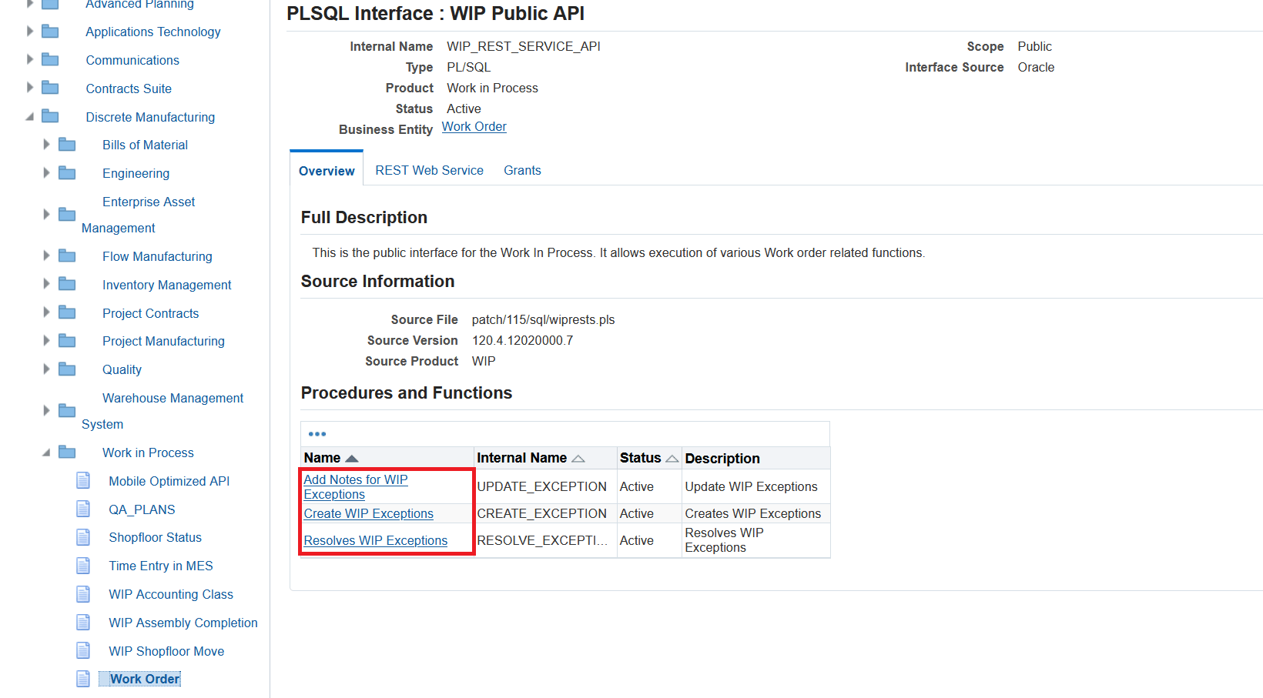Open the WIP Assembly Completion document icon

(x=83, y=622)
